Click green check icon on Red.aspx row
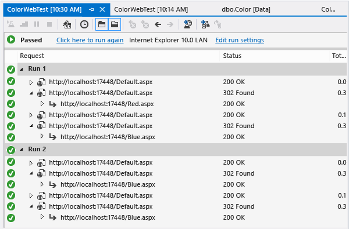Screen dimensions: 349x229 pyautogui.click(x=11, y=104)
